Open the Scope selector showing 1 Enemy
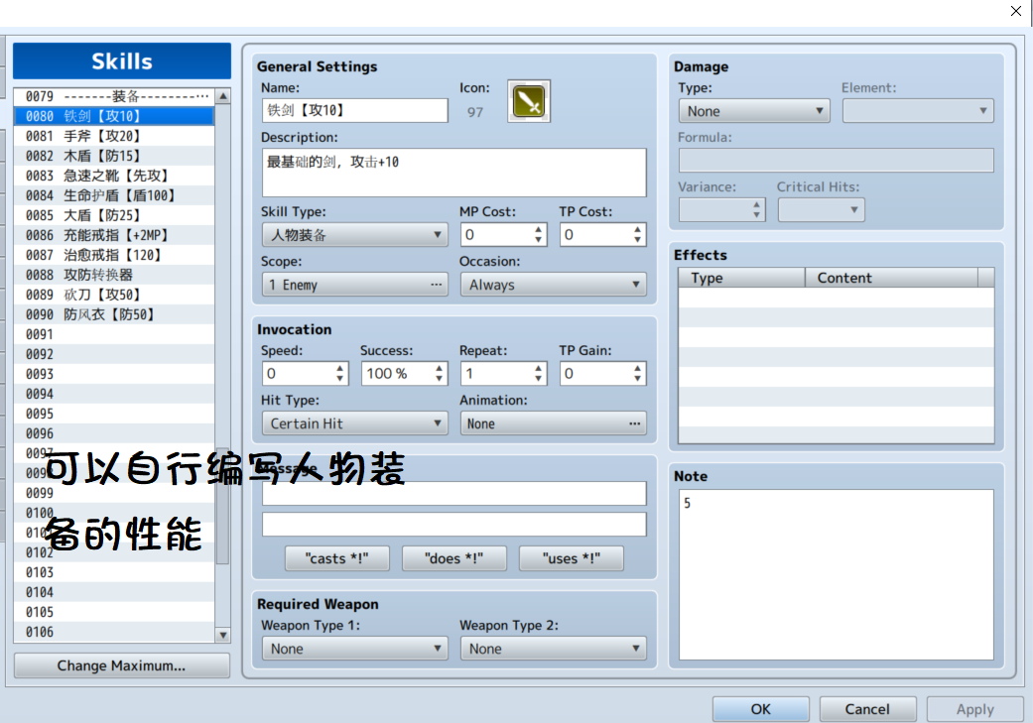Image resolution: width=1033 pixels, height=723 pixels. pyautogui.click(x=354, y=285)
